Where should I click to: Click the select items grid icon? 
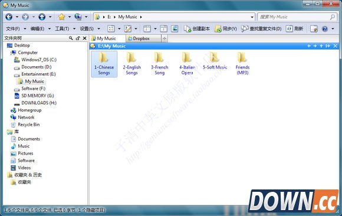[x=111, y=28]
